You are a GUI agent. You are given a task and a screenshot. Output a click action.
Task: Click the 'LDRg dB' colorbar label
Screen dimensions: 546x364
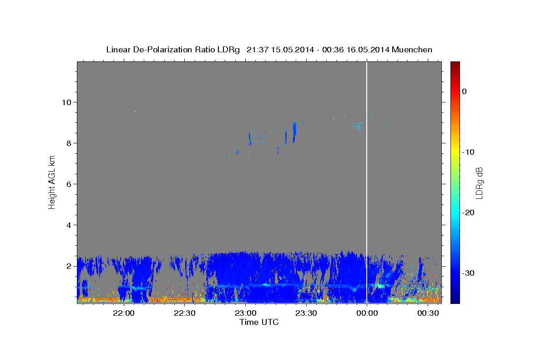pyautogui.click(x=479, y=182)
